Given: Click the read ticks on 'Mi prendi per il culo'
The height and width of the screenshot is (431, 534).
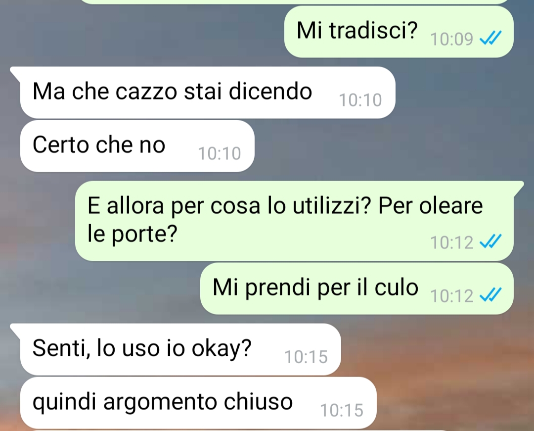Looking at the screenshot, I should (x=490, y=295).
